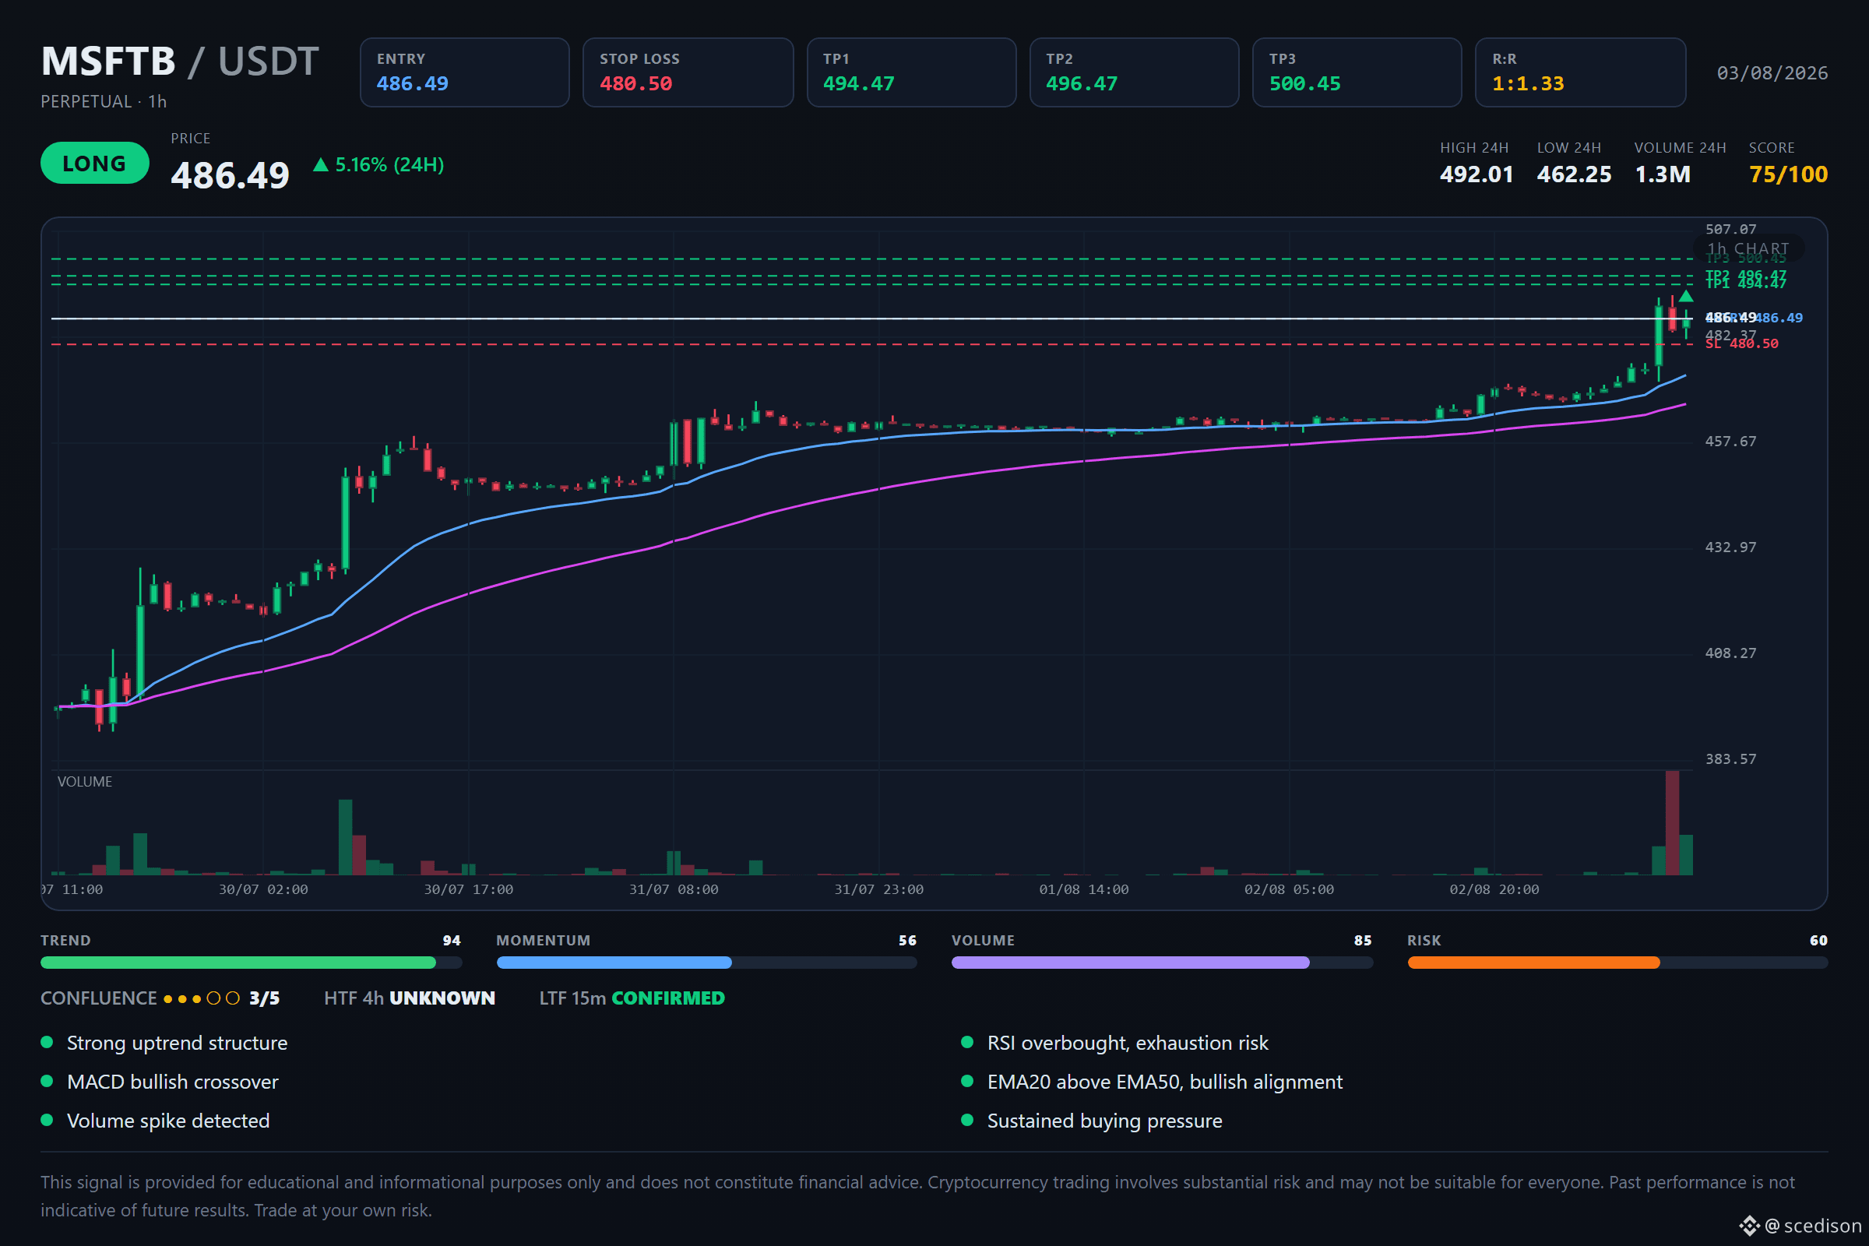Screen dimensions: 1869x1246
Task: Click the VOLUME score 85
Action: 1363,940
